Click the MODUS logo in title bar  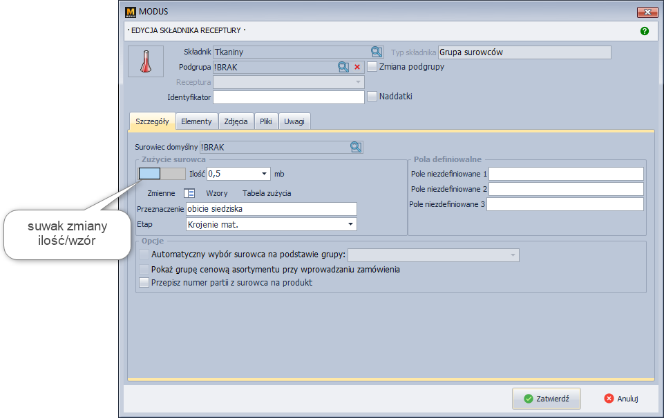[x=131, y=12]
